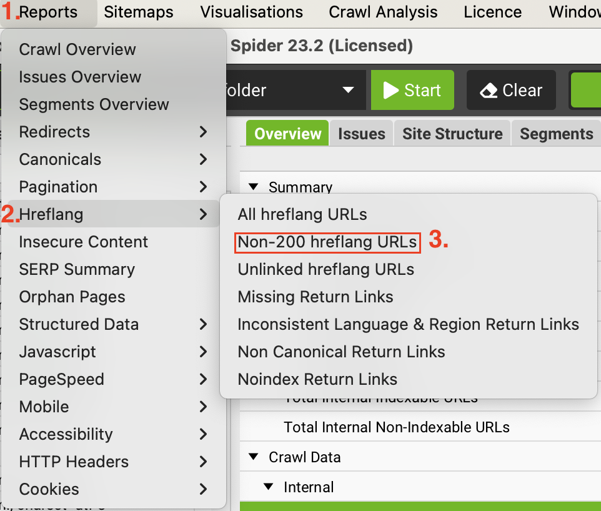Image resolution: width=601 pixels, height=511 pixels.
Task: Select Missing Return Links report
Action: (x=315, y=297)
